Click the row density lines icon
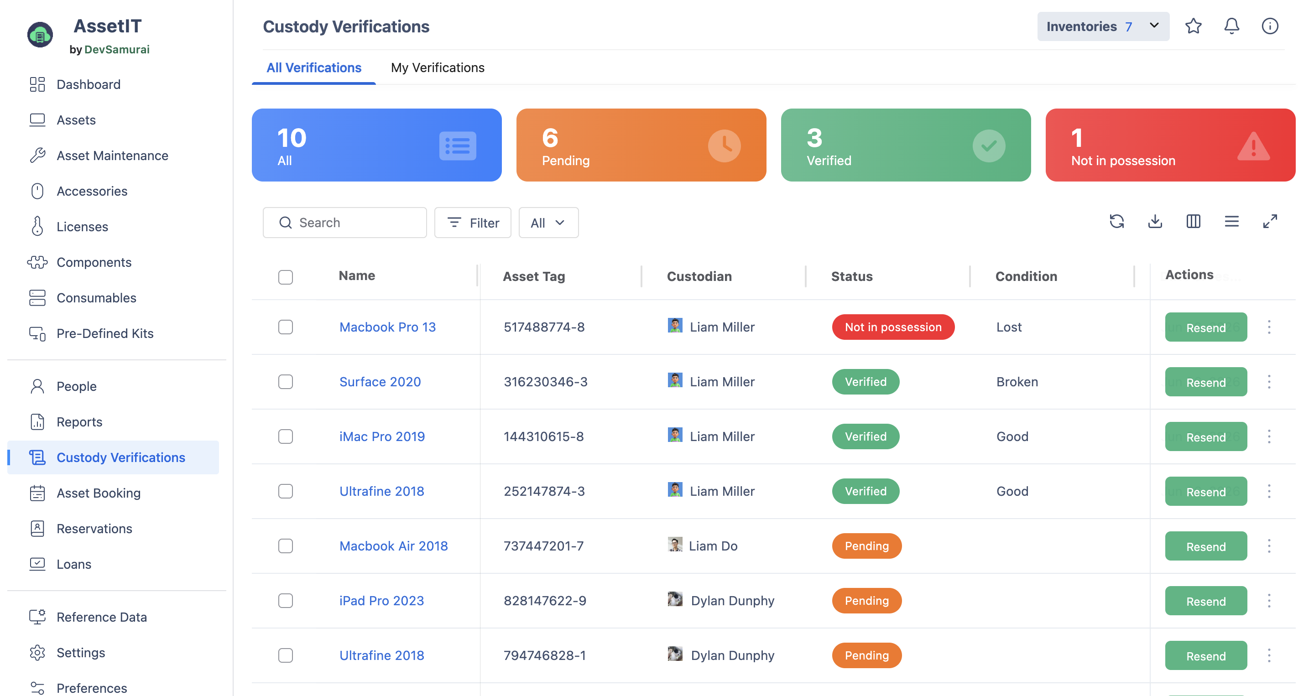The image size is (1314, 696). [x=1231, y=221]
